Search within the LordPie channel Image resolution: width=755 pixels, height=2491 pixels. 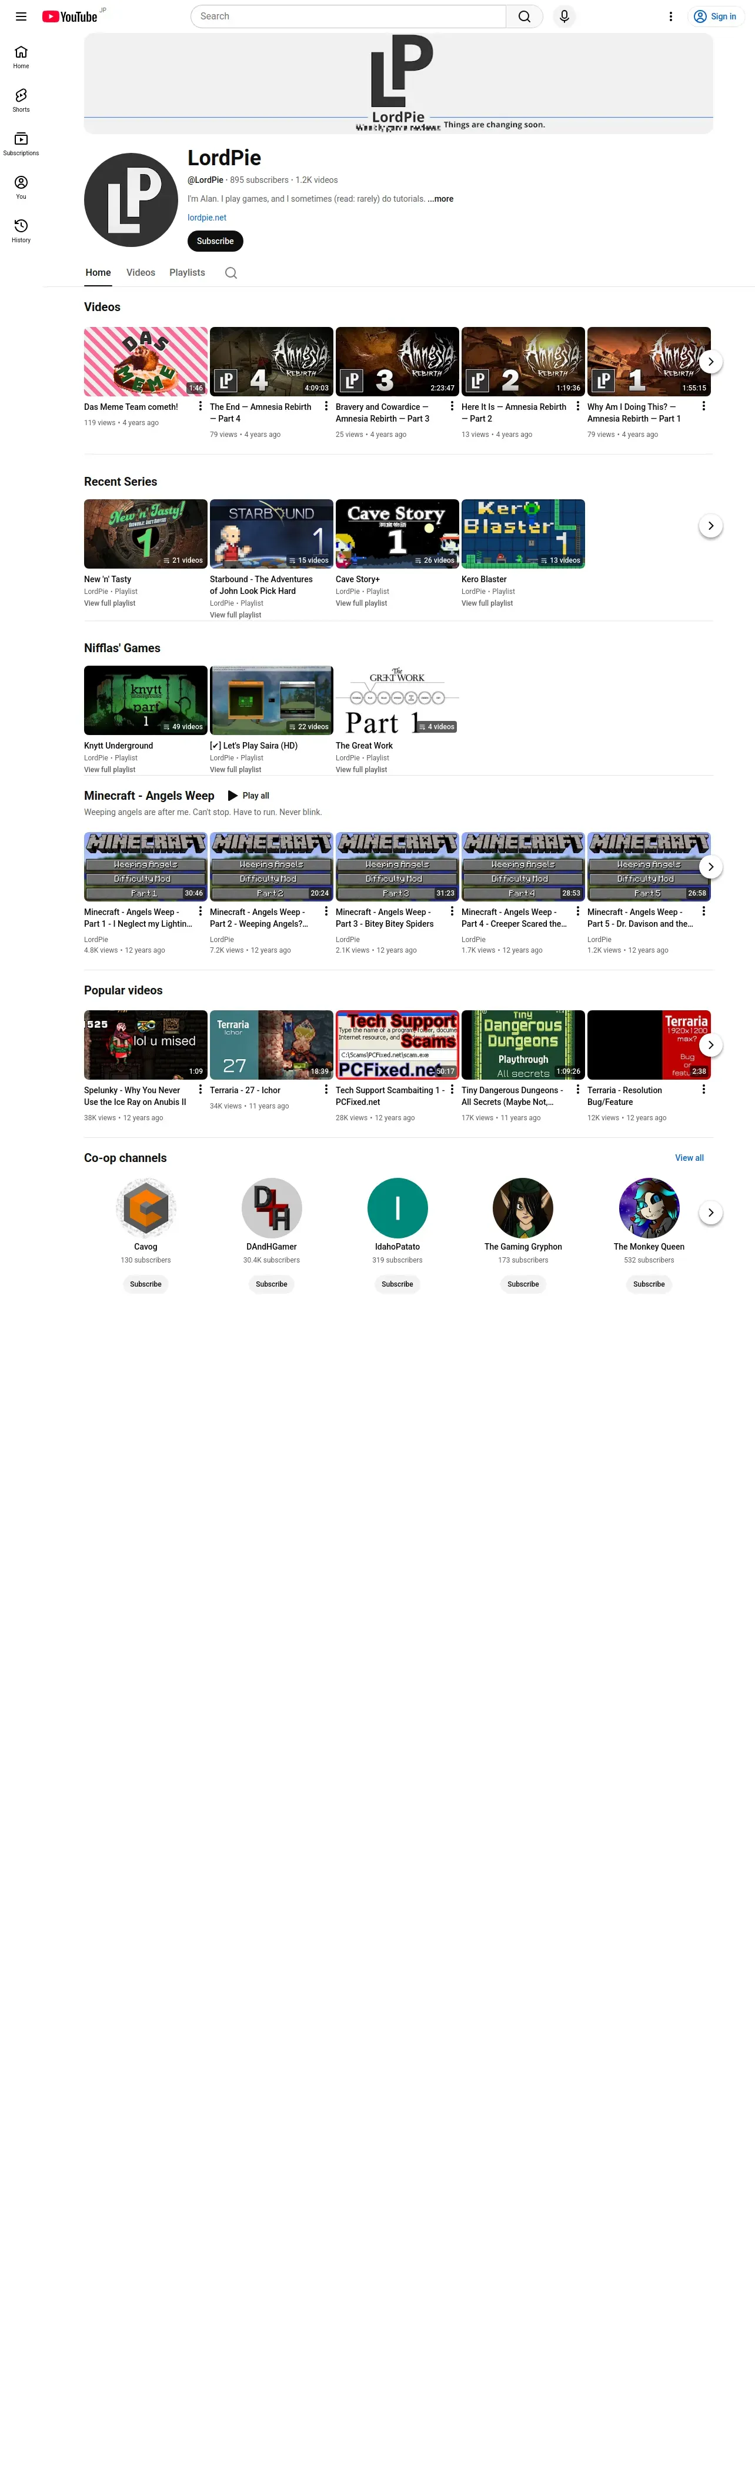(x=231, y=273)
